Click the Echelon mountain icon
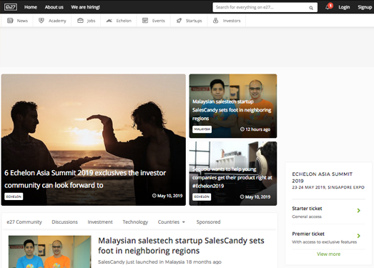This screenshot has height=268, width=374. (109, 21)
